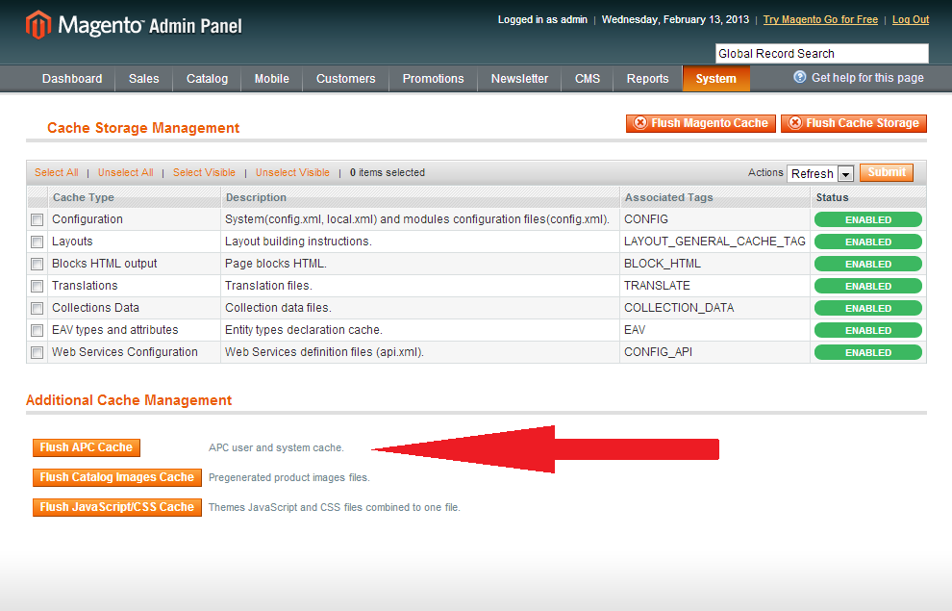The image size is (952, 611).
Task: Click the Unselect All link
Action: (126, 172)
